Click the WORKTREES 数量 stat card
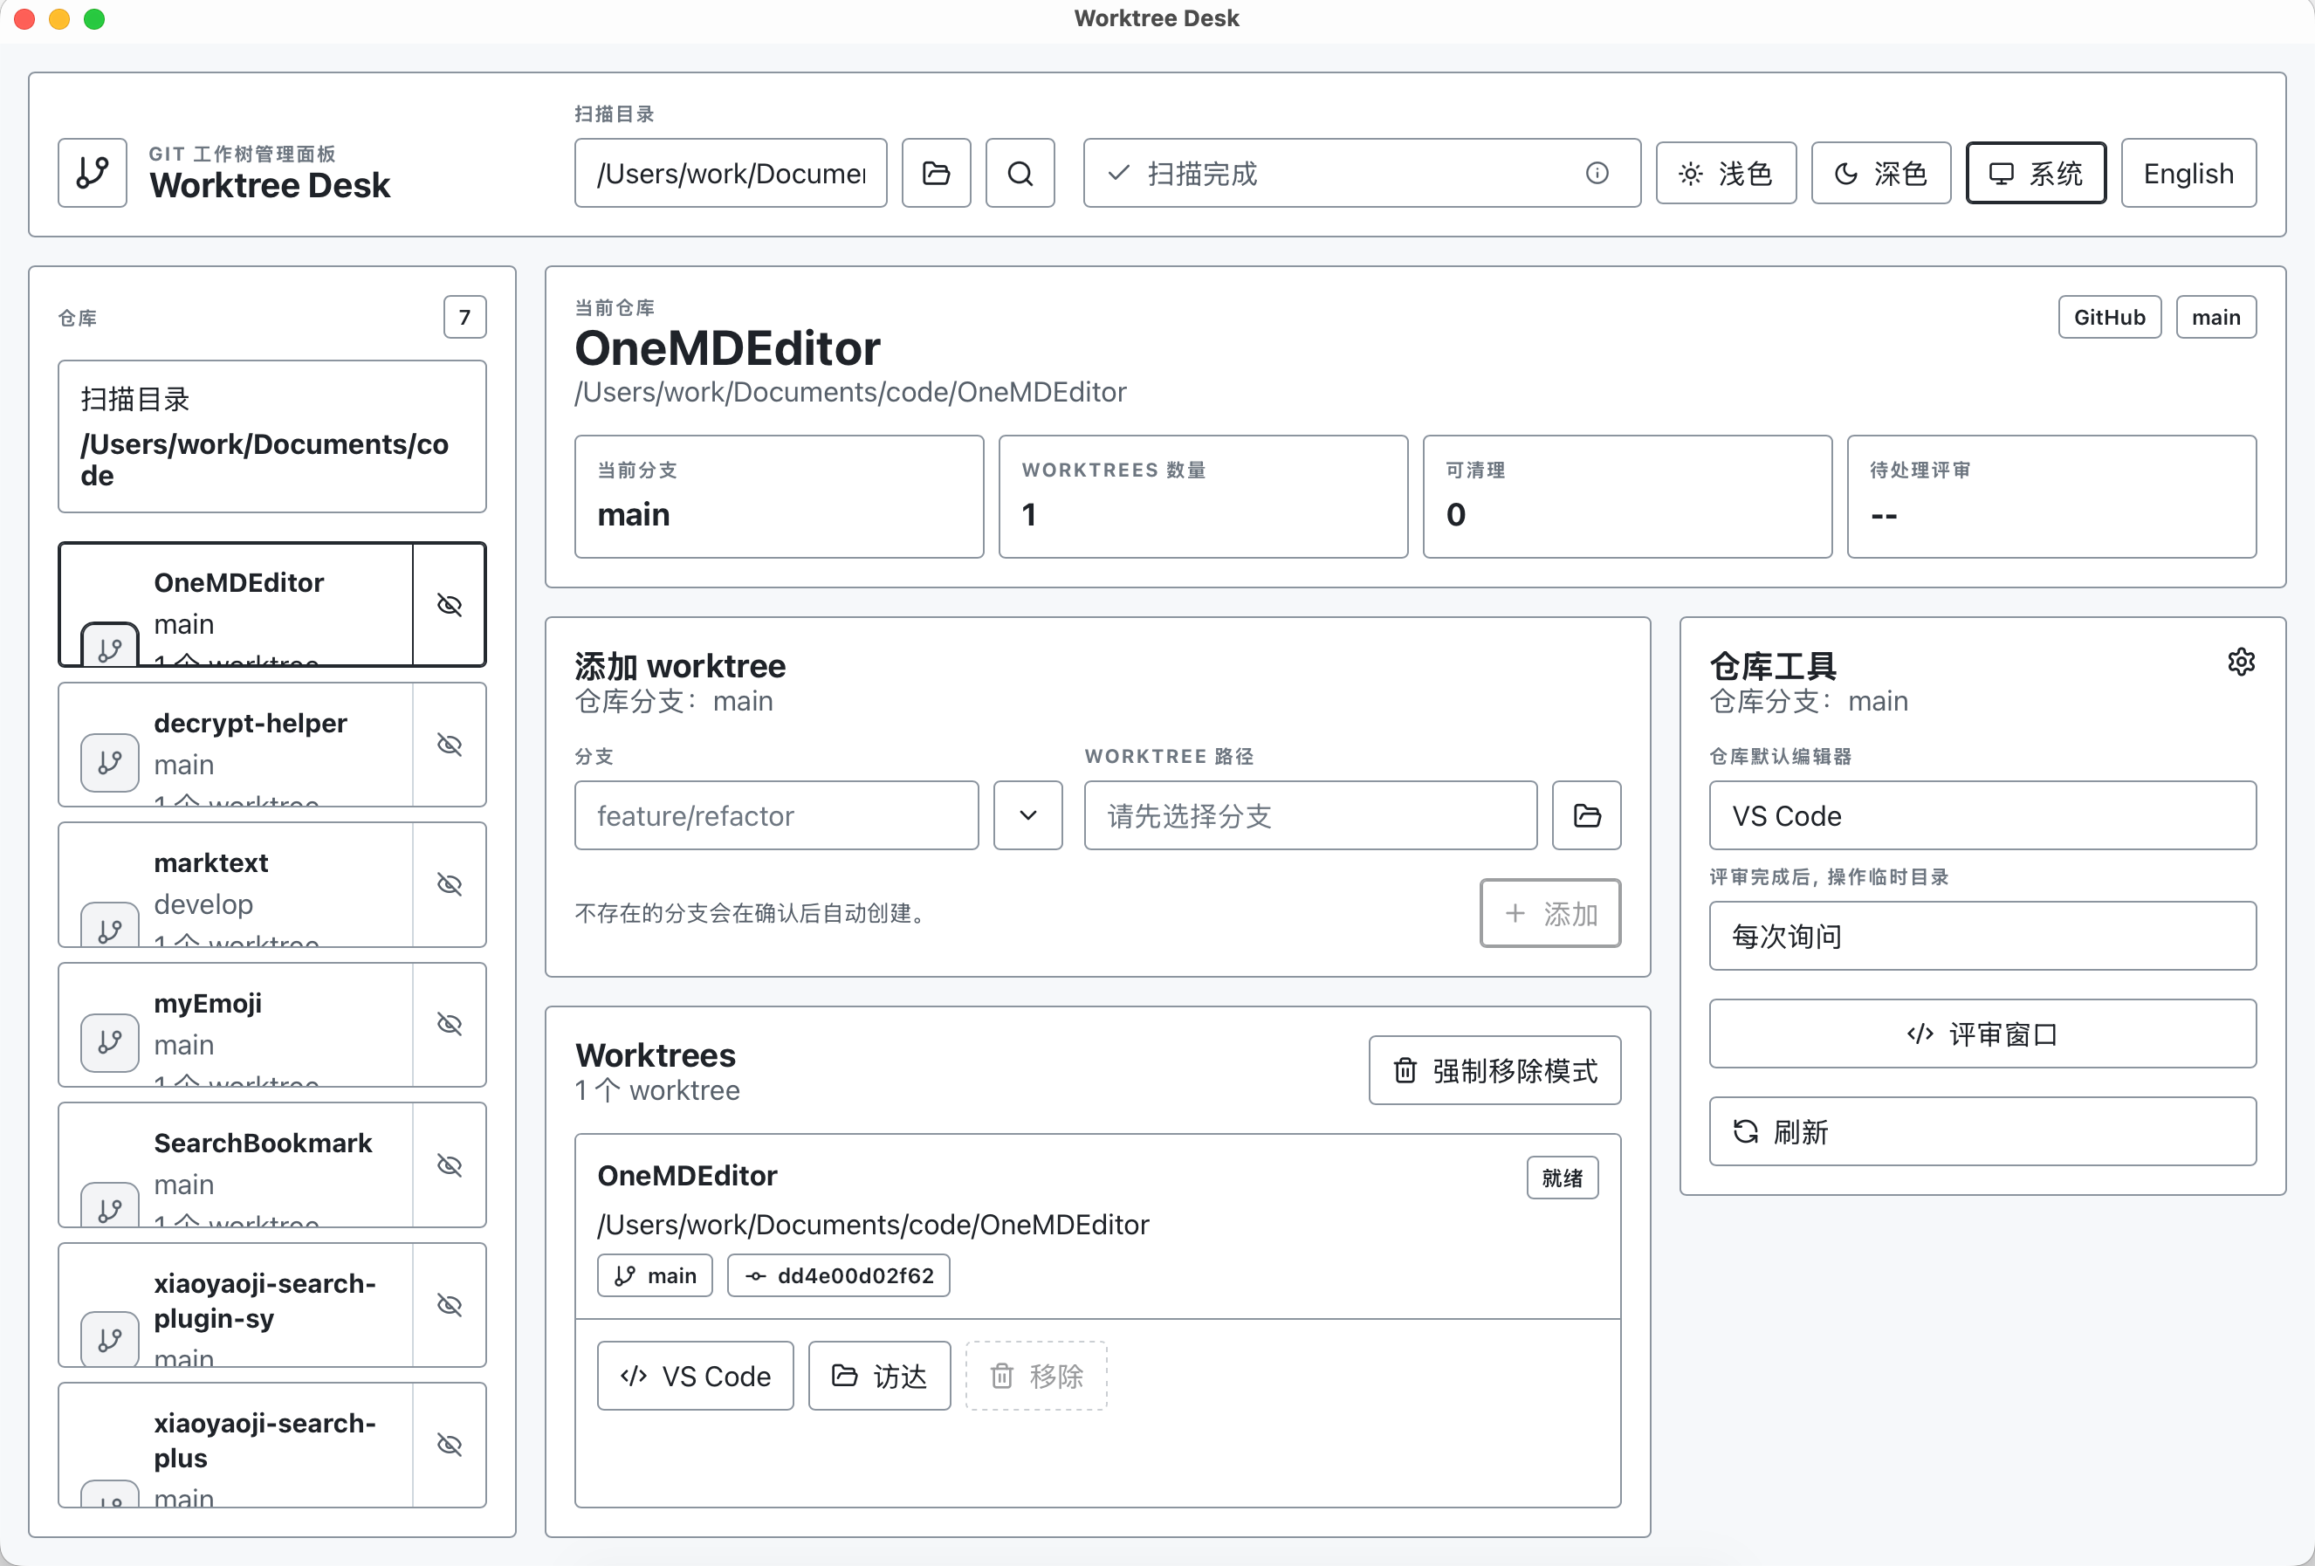The image size is (2315, 1566). coord(1203,496)
